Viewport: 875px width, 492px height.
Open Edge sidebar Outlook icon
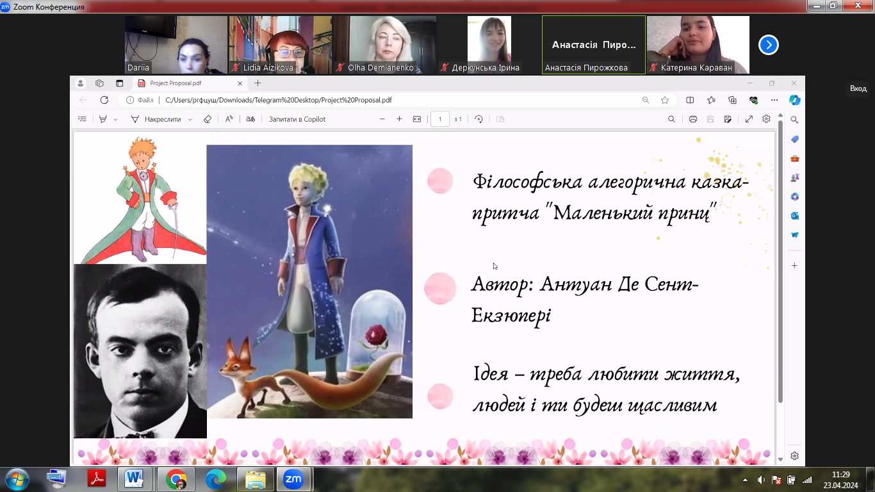(794, 216)
